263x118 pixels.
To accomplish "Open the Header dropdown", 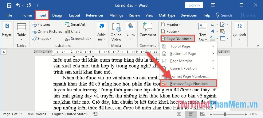I will (171, 25).
